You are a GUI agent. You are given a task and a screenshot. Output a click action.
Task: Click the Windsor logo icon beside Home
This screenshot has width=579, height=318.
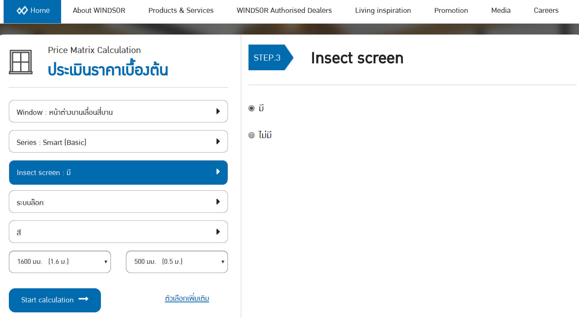pyautogui.click(x=22, y=10)
